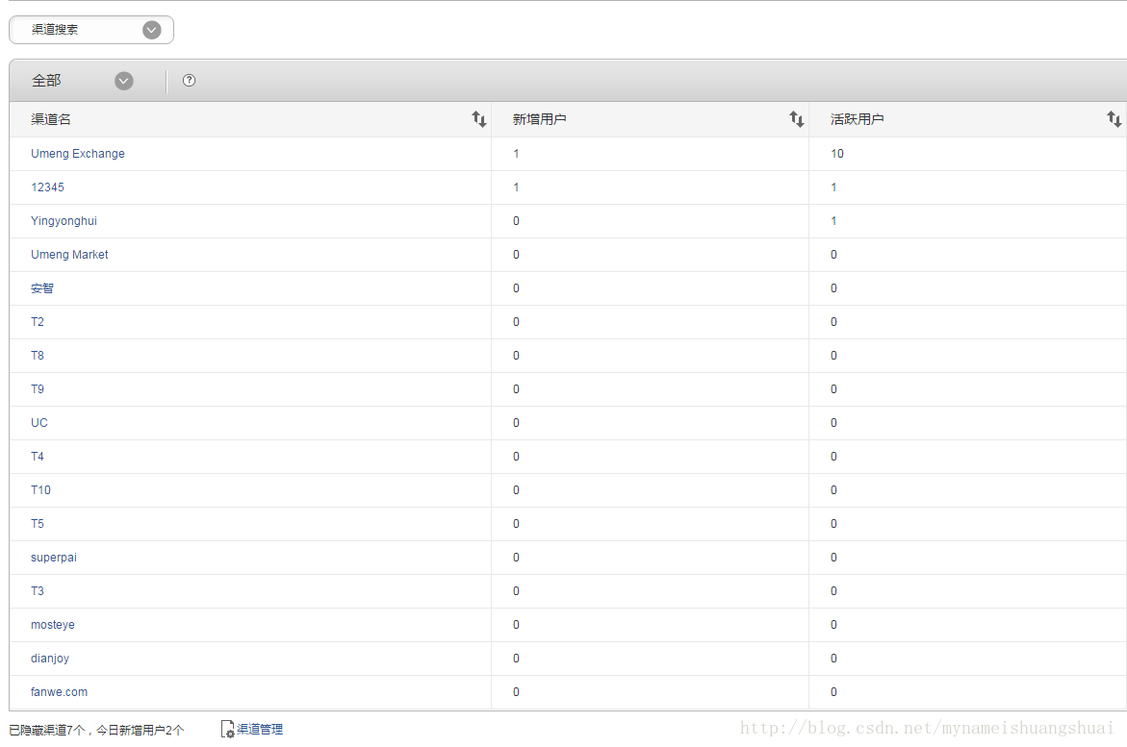Expand the 渠道搜索 dropdown arrow
The width and height of the screenshot is (1127, 747).
[x=151, y=30]
